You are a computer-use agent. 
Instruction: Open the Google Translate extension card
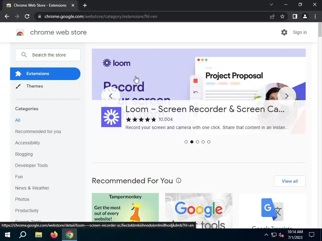click(x=272, y=211)
